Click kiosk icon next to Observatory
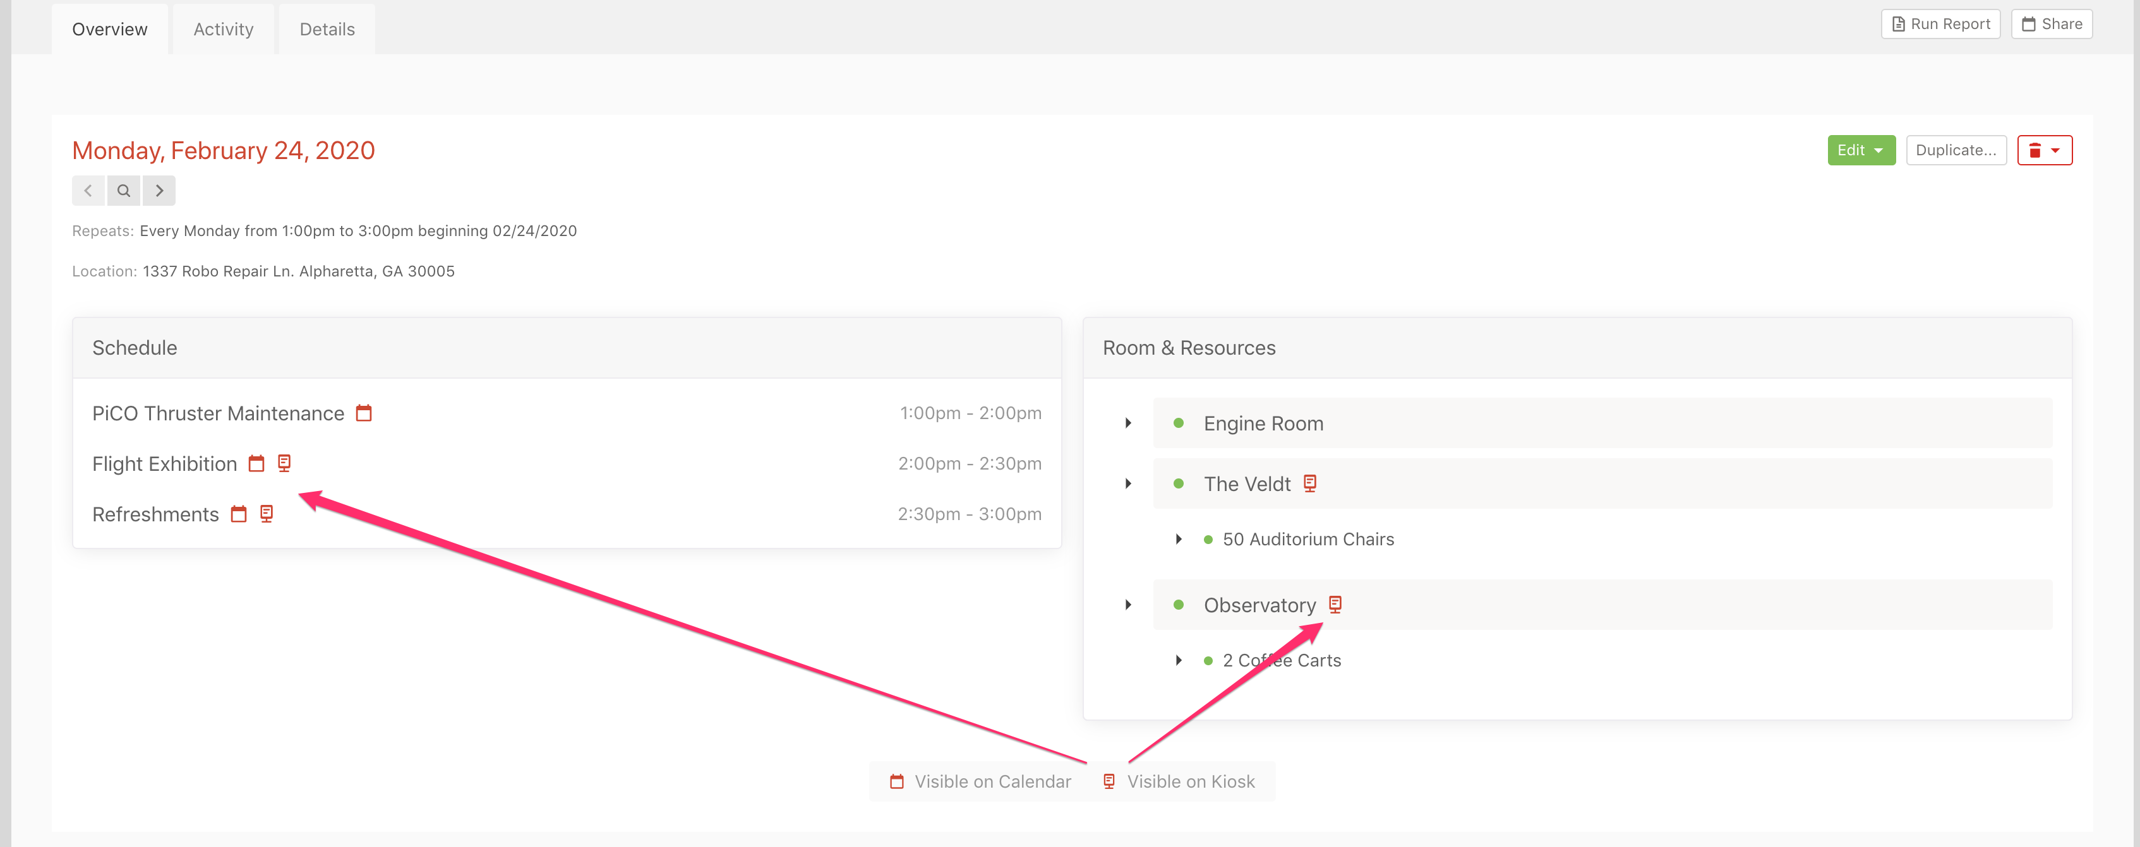The height and width of the screenshot is (847, 2140). tap(1335, 605)
